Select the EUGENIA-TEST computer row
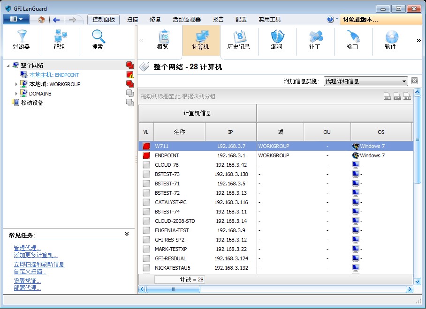Image resolution: width=426 pixels, height=309 pixels. pos(276,230)
